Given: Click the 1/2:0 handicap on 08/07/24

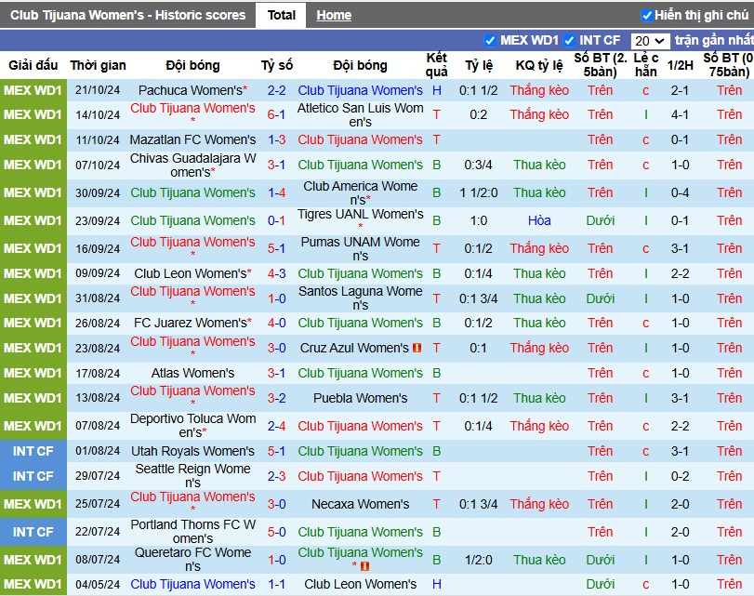Looking at the screenshot, I should (x=479, y=560).
